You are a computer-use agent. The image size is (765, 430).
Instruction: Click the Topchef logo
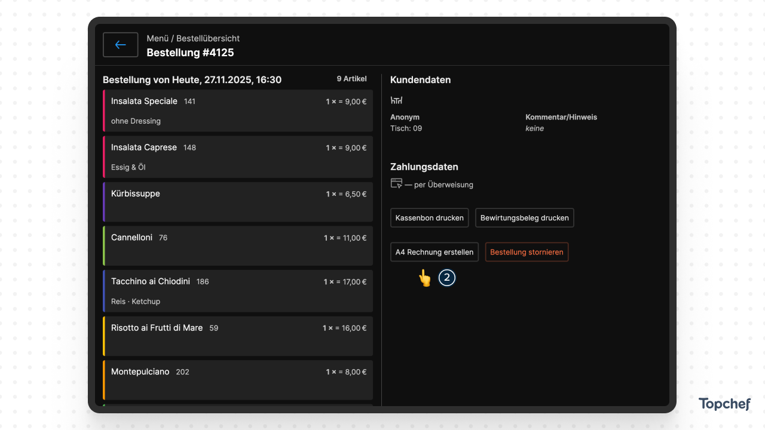pyautogui.click(x=724, y=404)
